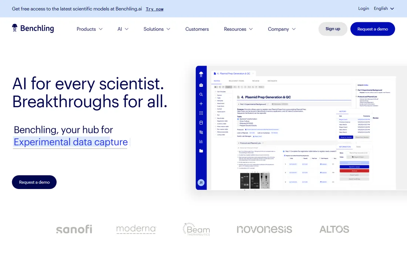Click the Novonesis logo
407x255 pixels.
coord(264,229)
